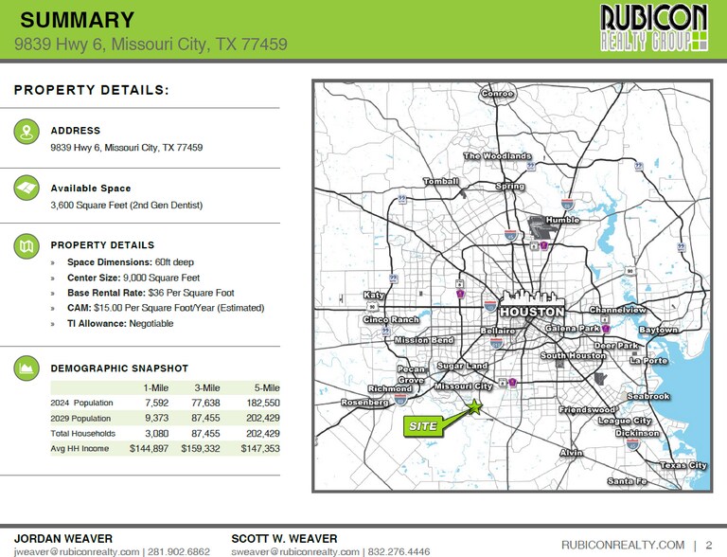Select the Conroe label on the map
Screen dimensions: 727x557
(498, 94)
